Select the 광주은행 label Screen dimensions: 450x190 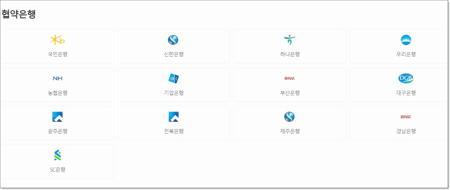pos(58,131)
